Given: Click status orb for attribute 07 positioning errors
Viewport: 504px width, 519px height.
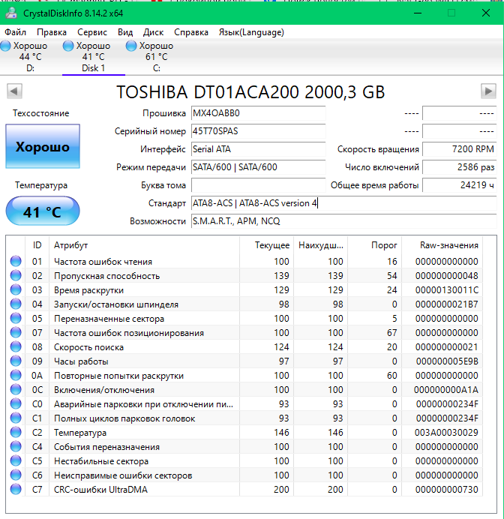Looking at the screenshot, I should pyautogui.click(x=16, y=332).
